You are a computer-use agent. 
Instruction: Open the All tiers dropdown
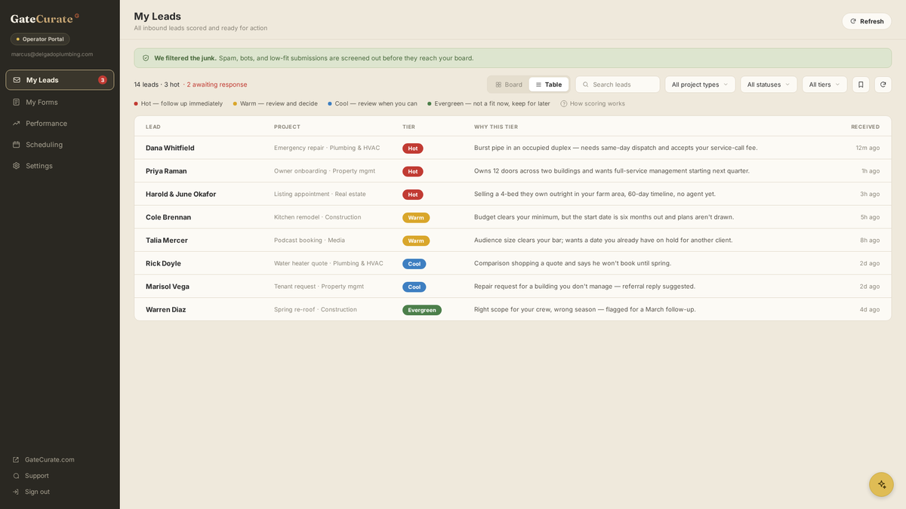[x=824, y=84]
